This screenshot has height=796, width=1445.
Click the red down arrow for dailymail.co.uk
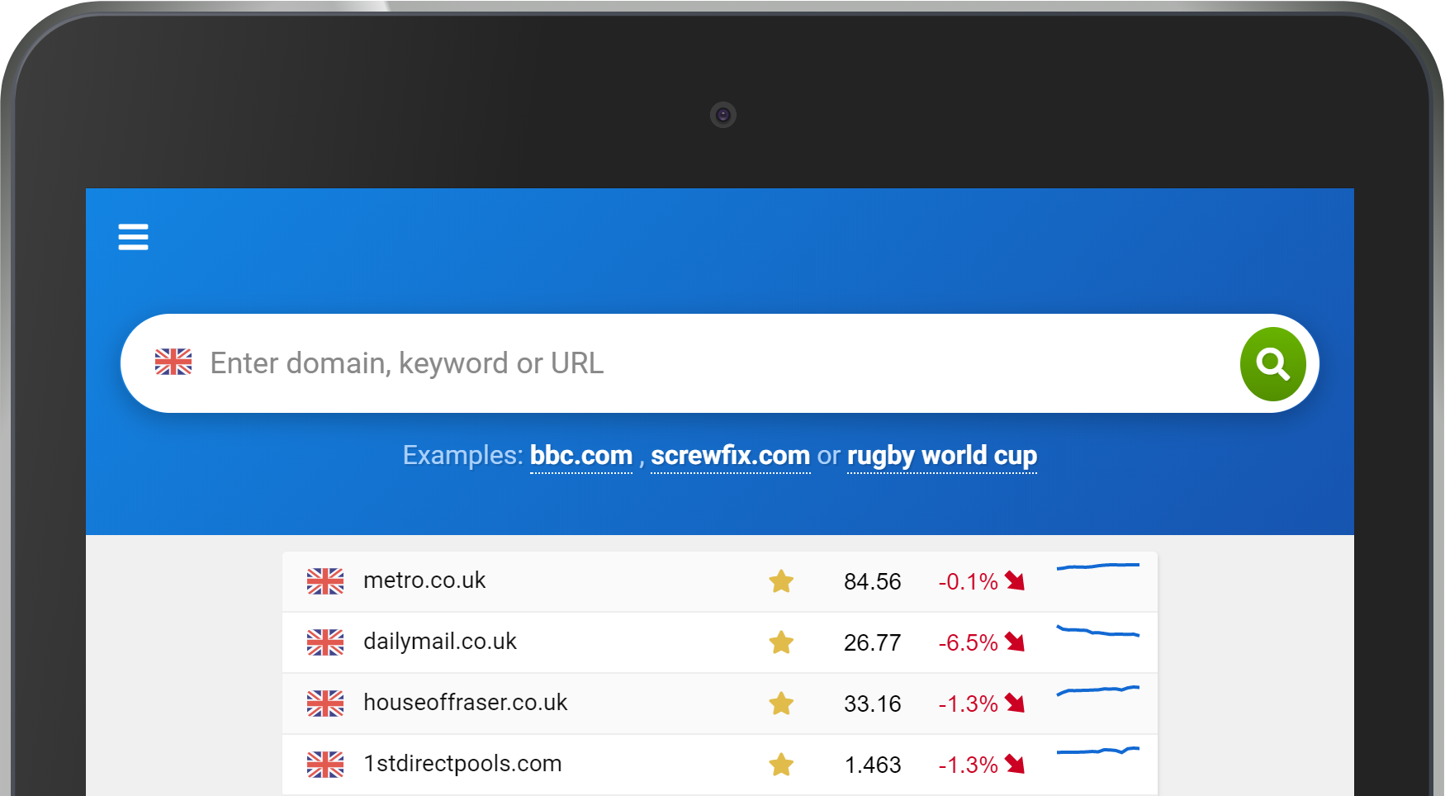coord(1015,642)
